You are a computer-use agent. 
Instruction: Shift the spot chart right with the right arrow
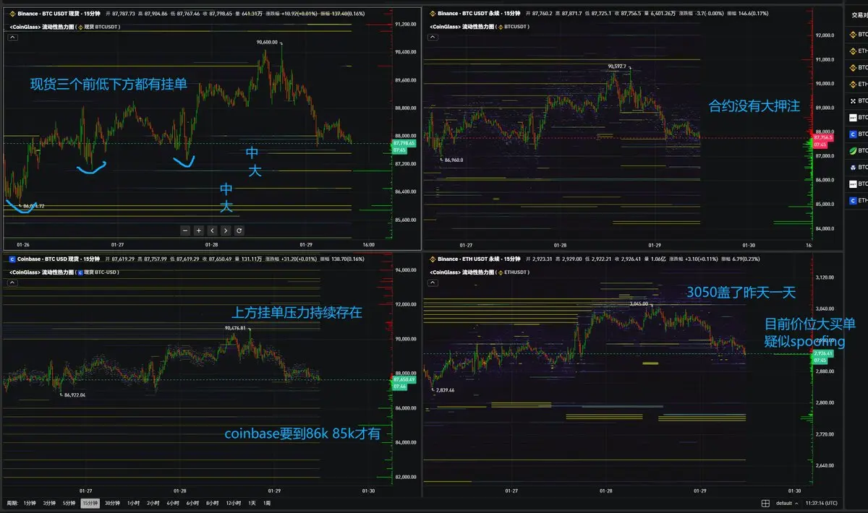tap(226, 230)
